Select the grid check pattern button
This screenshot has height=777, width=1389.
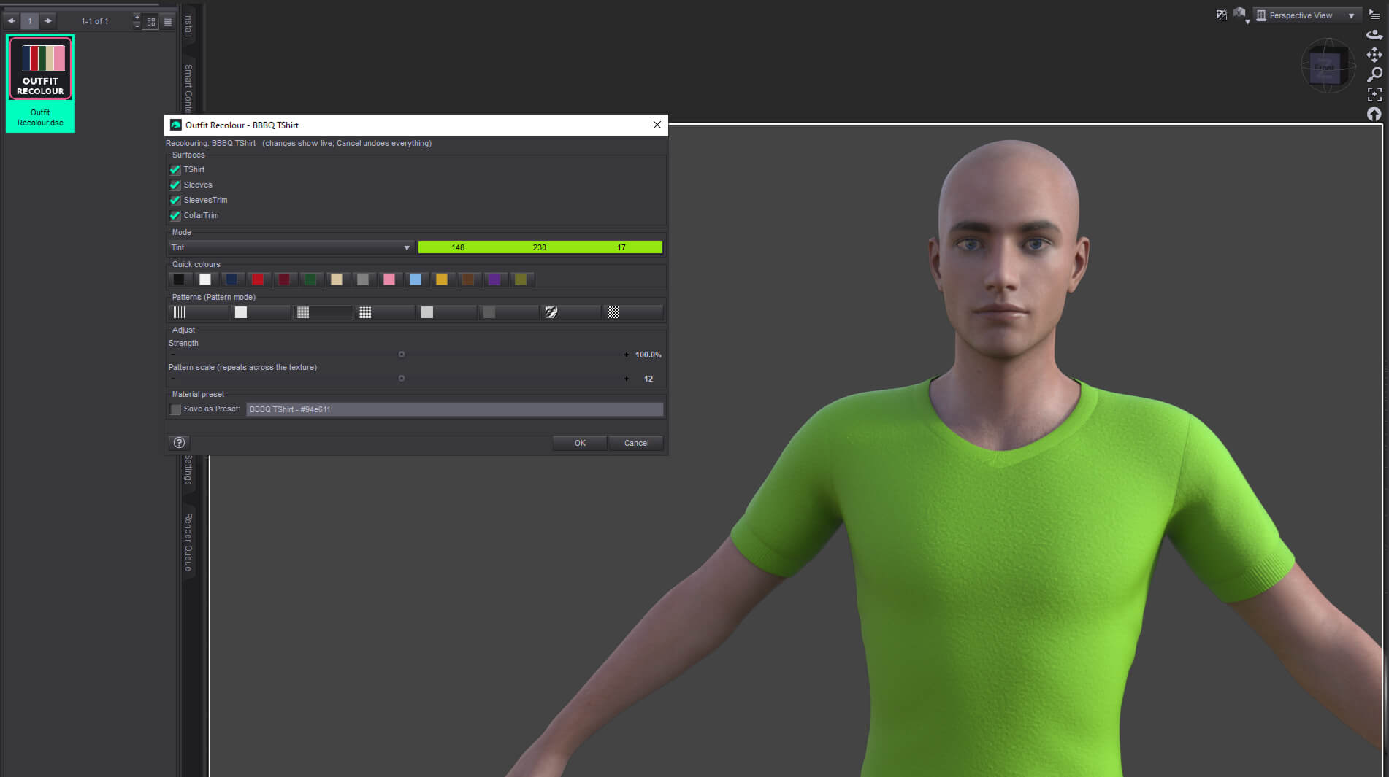[x=323, y=312]
